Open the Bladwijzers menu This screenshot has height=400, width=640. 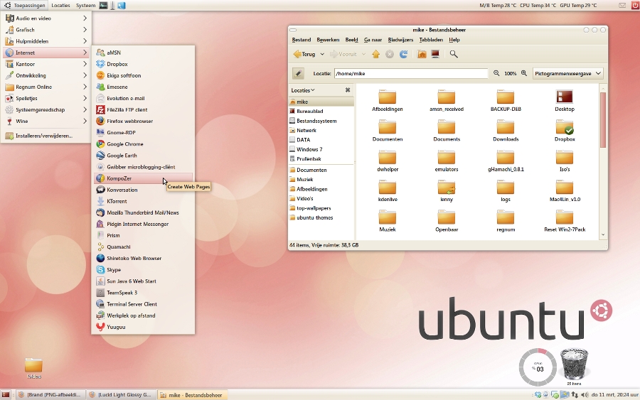[400, 40]
